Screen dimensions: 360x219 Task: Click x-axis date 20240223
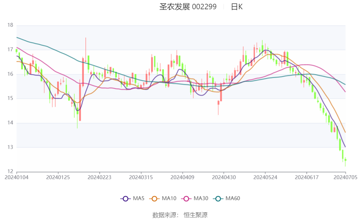pos(99,177)
